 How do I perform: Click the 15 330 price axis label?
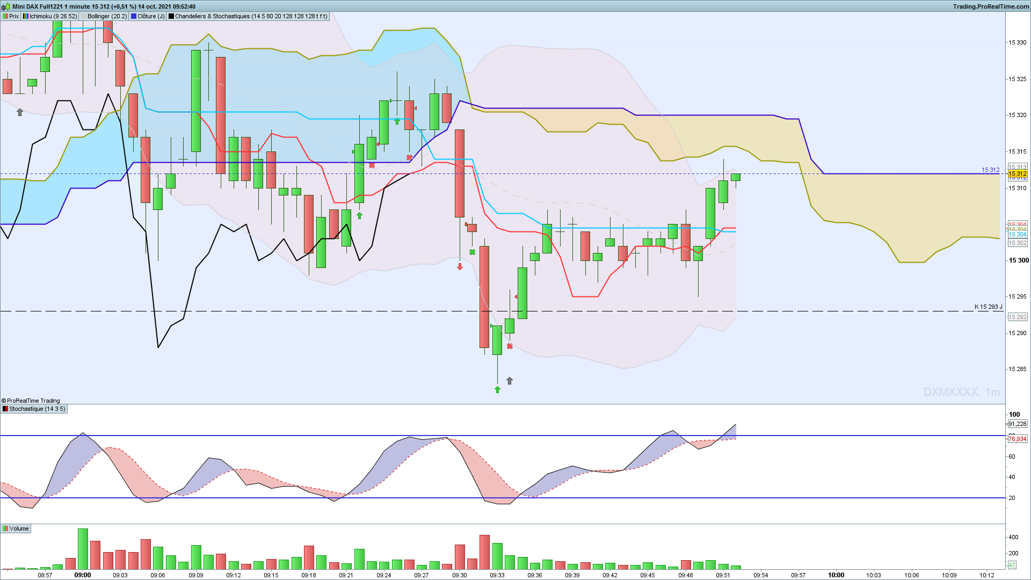tap(1018, 42)
